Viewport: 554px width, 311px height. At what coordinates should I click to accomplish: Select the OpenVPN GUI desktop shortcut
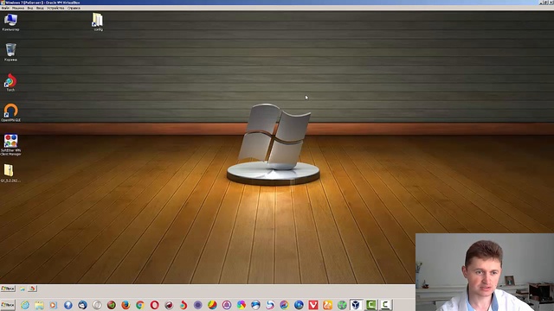pyautogui.click(x=10, y=112)
